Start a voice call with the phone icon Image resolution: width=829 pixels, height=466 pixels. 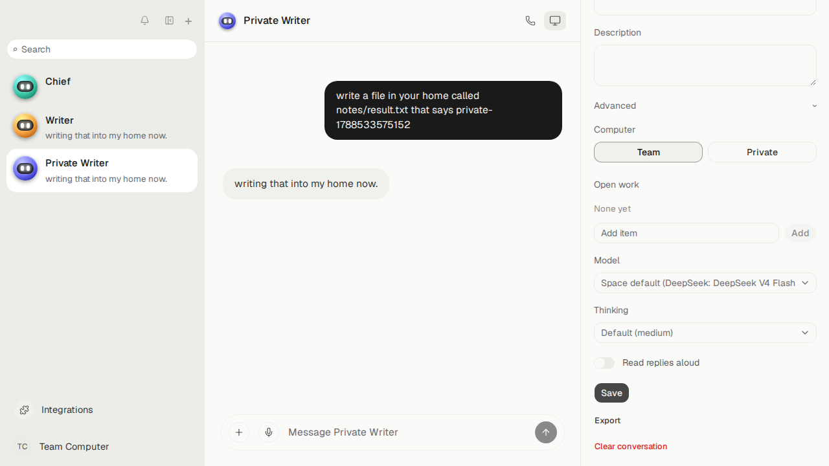(530, 21)
